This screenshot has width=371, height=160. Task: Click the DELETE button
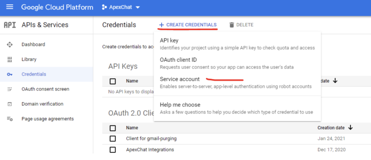241,25
